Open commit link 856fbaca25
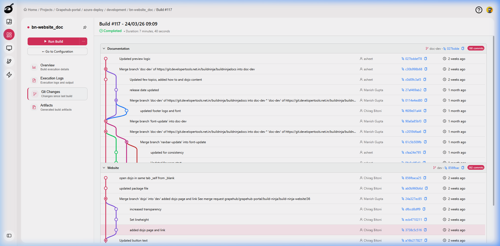The height and width of the screenshot is (246, 500). pyautogui.click(x=413, y=178)
